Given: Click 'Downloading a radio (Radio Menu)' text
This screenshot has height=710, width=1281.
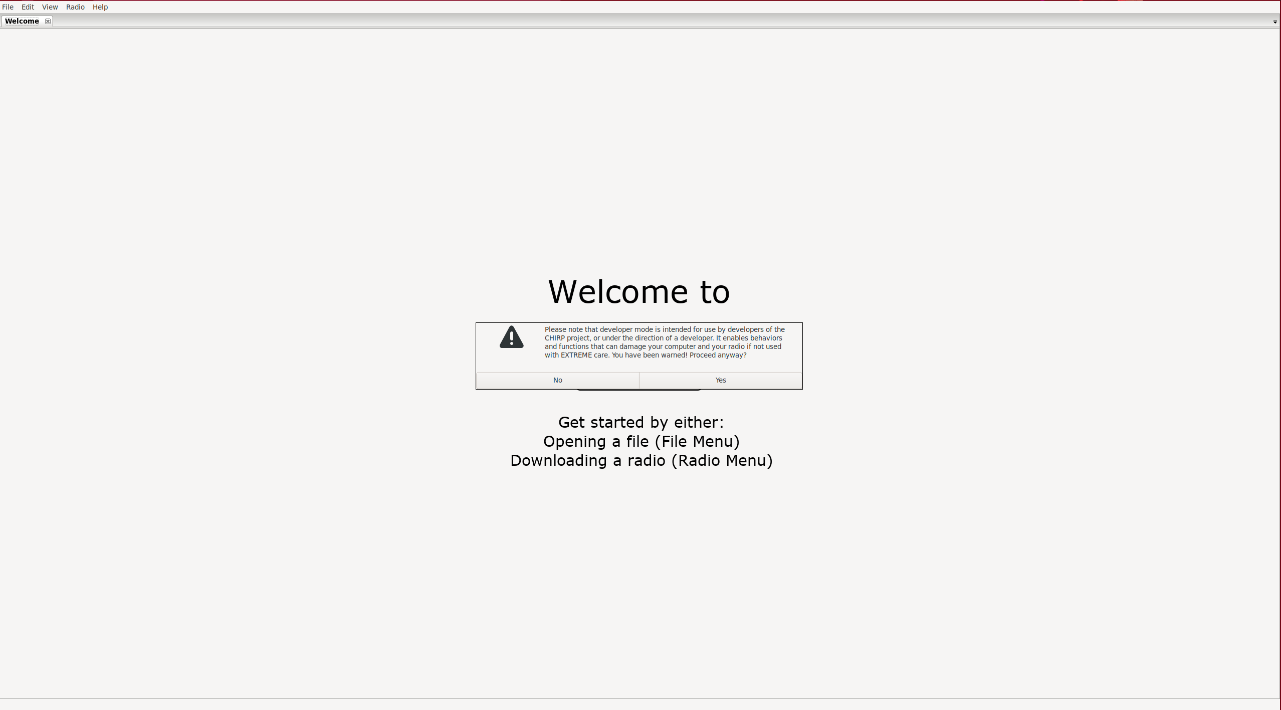Looking at the screenshot, I should point(641,460).
